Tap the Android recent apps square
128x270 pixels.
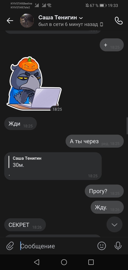pos(91,262)
